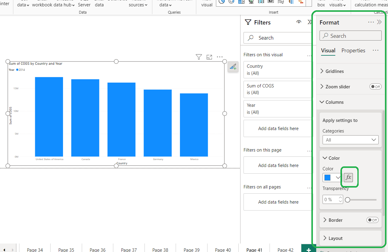Click the previous pages navigation arrow
Viewport: 388px width, 252px height.
pos(4,250)
